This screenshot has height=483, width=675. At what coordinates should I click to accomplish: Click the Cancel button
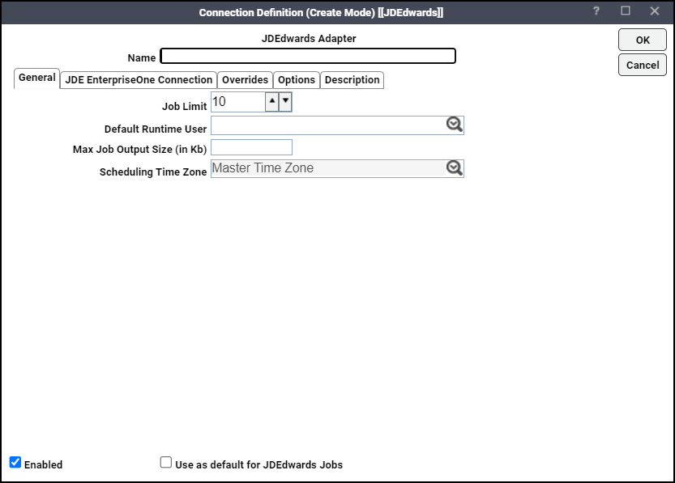coord(643,65)
